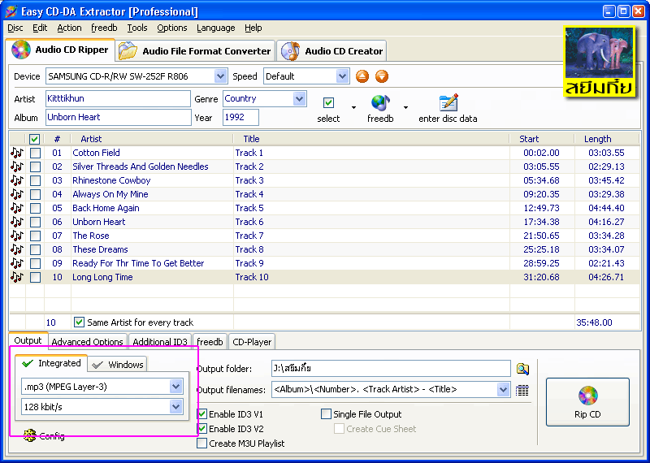Image resolution: width=650 pixels, height=463 pixels.
Task: Click in the Artist input field
Action: pos(118,98)
